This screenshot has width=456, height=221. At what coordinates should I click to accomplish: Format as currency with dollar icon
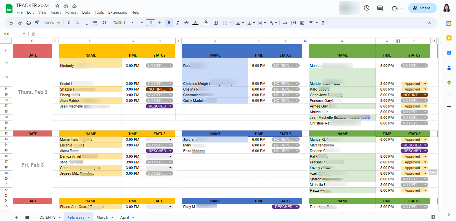69,23
